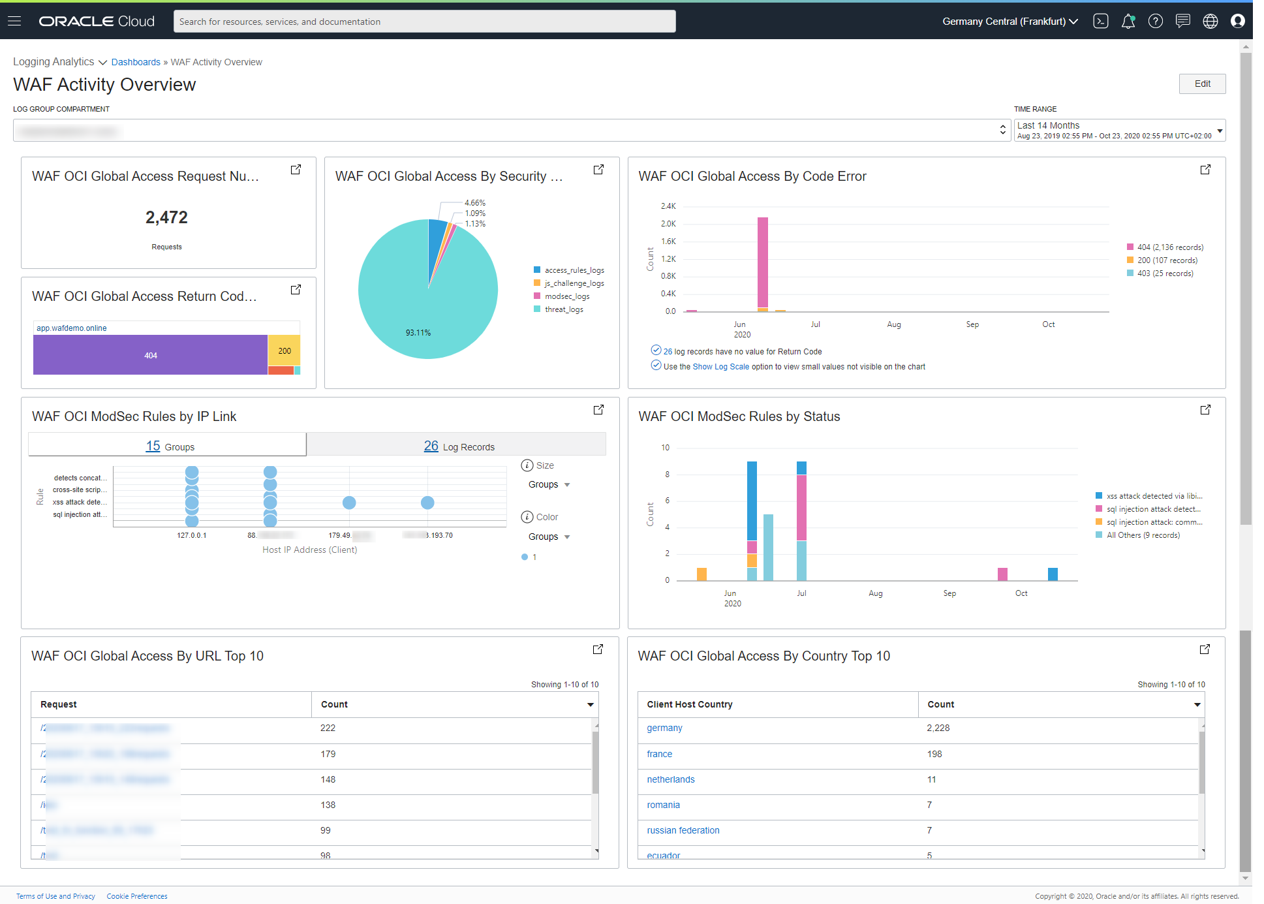This screenshot has height=904, width=1264.
Task: Pop out the Code Error widget
Action: click(x=1205, y=170)
